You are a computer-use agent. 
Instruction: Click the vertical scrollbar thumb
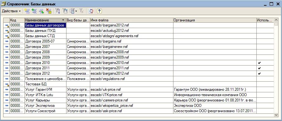(x=276, y=24)
